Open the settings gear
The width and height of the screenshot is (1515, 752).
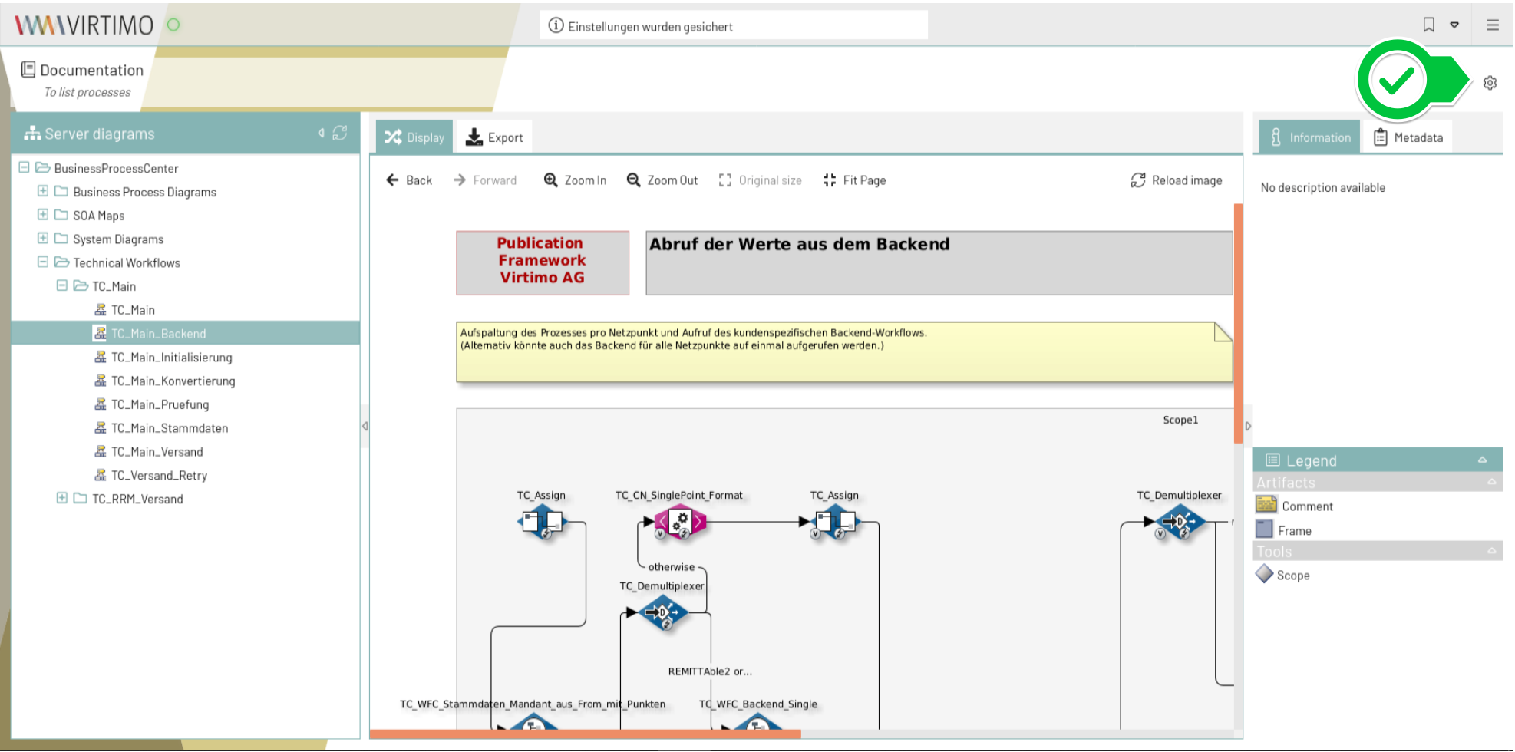click(1490, 83)
